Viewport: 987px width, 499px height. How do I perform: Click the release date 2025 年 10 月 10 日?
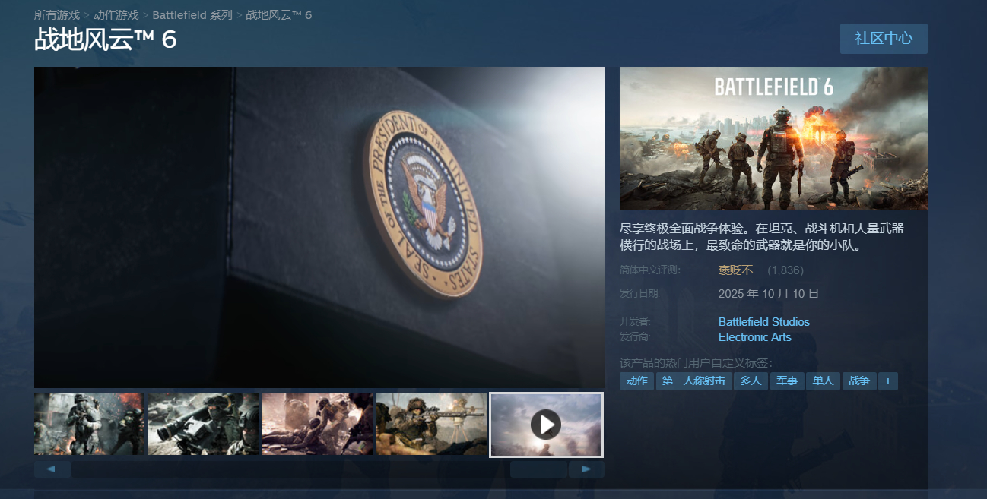click(x=769, y=293)
